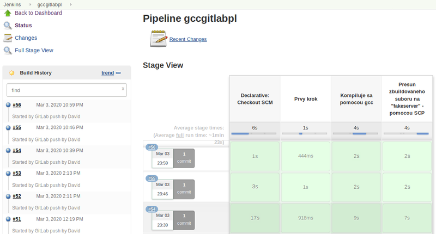This screenshot has width=436, height=234.
Task: Open Full Stage View from the sidebar
Action: [34, 50]
